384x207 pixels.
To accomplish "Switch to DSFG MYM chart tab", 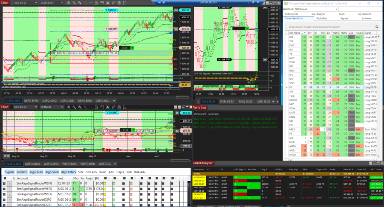I will (31, 101).
